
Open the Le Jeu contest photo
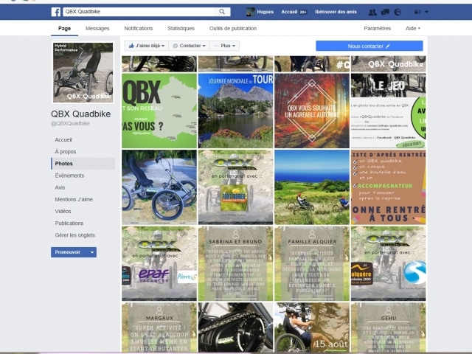point(389,111)
